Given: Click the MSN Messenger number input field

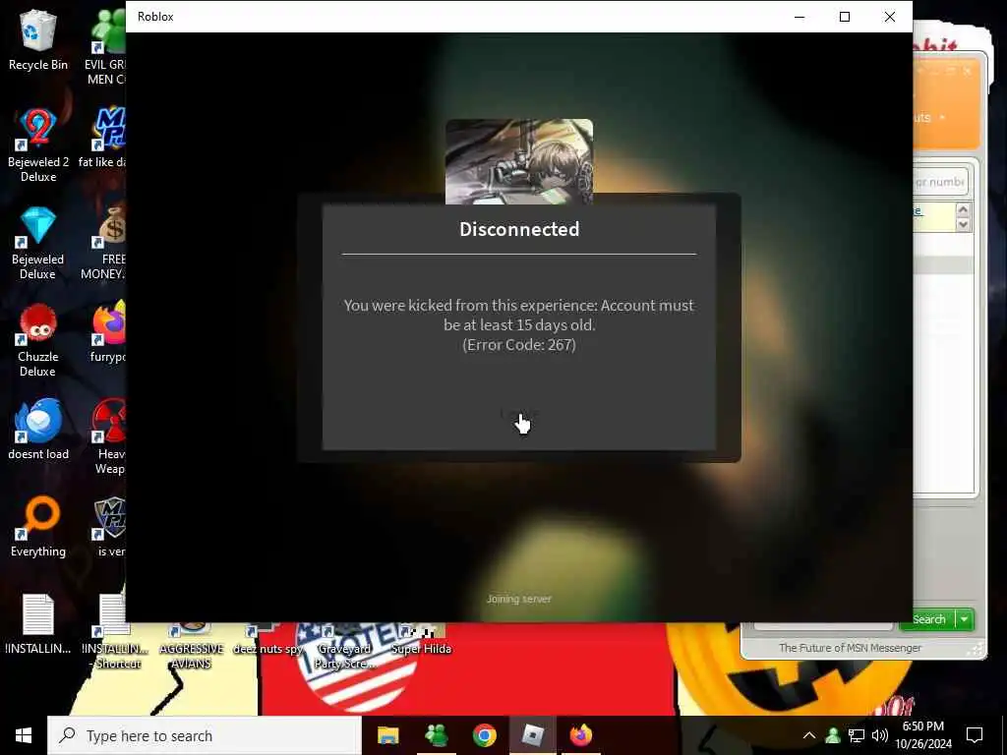Looking at the screenshot, I should (x=940, y=182).
